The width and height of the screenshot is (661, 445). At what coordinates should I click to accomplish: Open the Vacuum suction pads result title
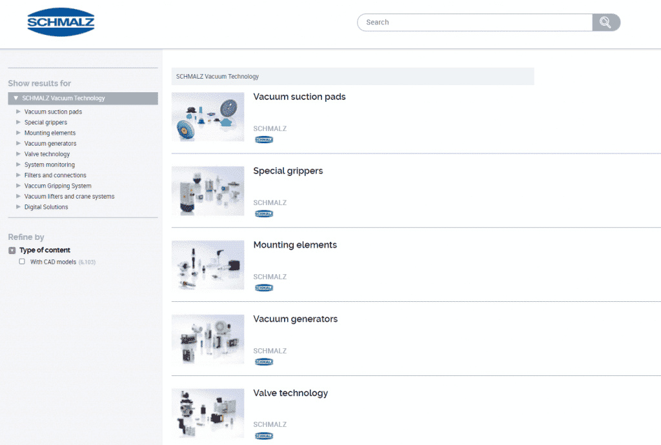tap(299, 97)
